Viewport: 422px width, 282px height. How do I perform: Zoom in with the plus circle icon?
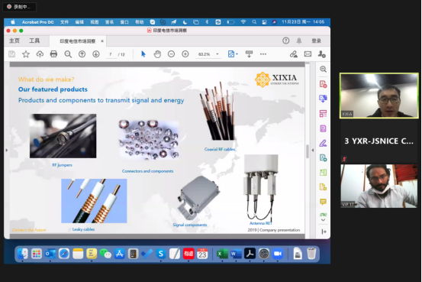[x=185, y=54]
